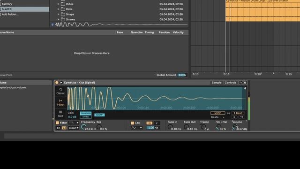Viewport: 300px width, 169px height.
Task: Click the 0:10 time ruler mark
Action: pyautogui.click(x=195, y=74)
